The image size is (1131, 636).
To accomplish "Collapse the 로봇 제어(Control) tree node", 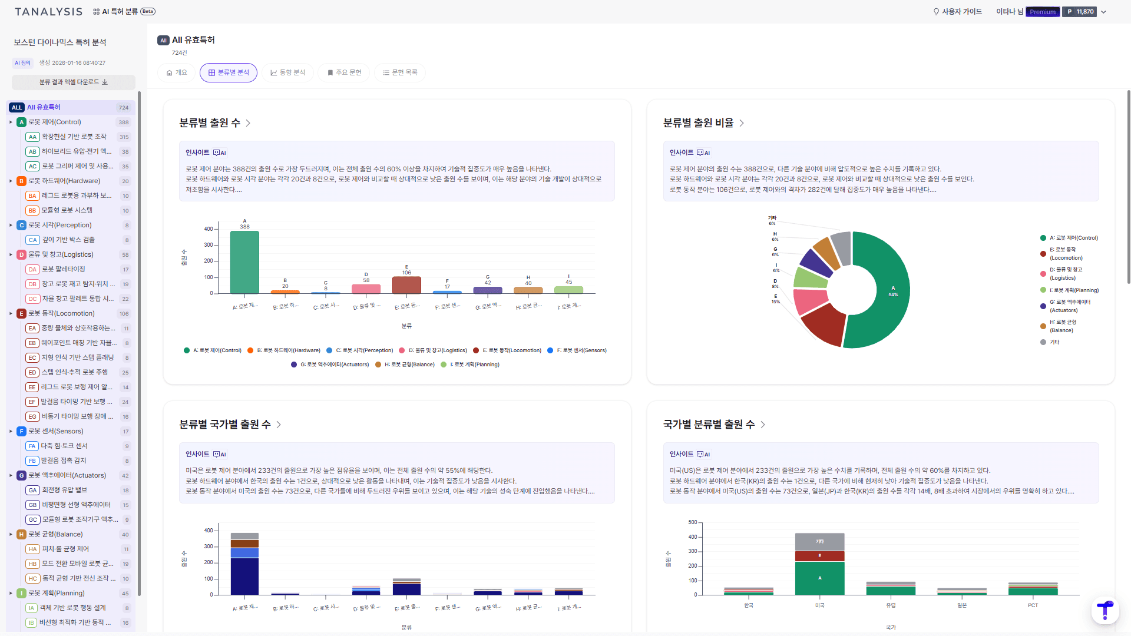I will coord(11,122).
